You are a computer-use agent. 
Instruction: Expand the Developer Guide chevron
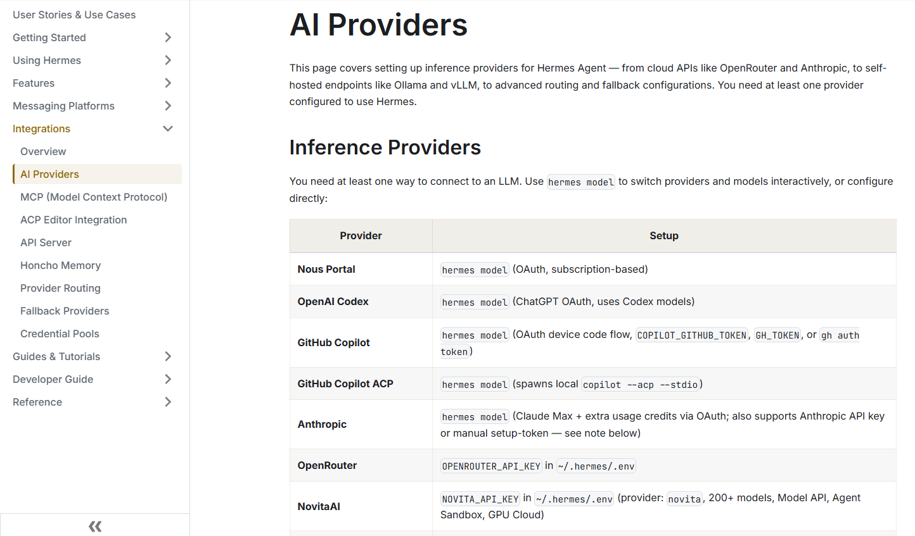coord(168,379)
